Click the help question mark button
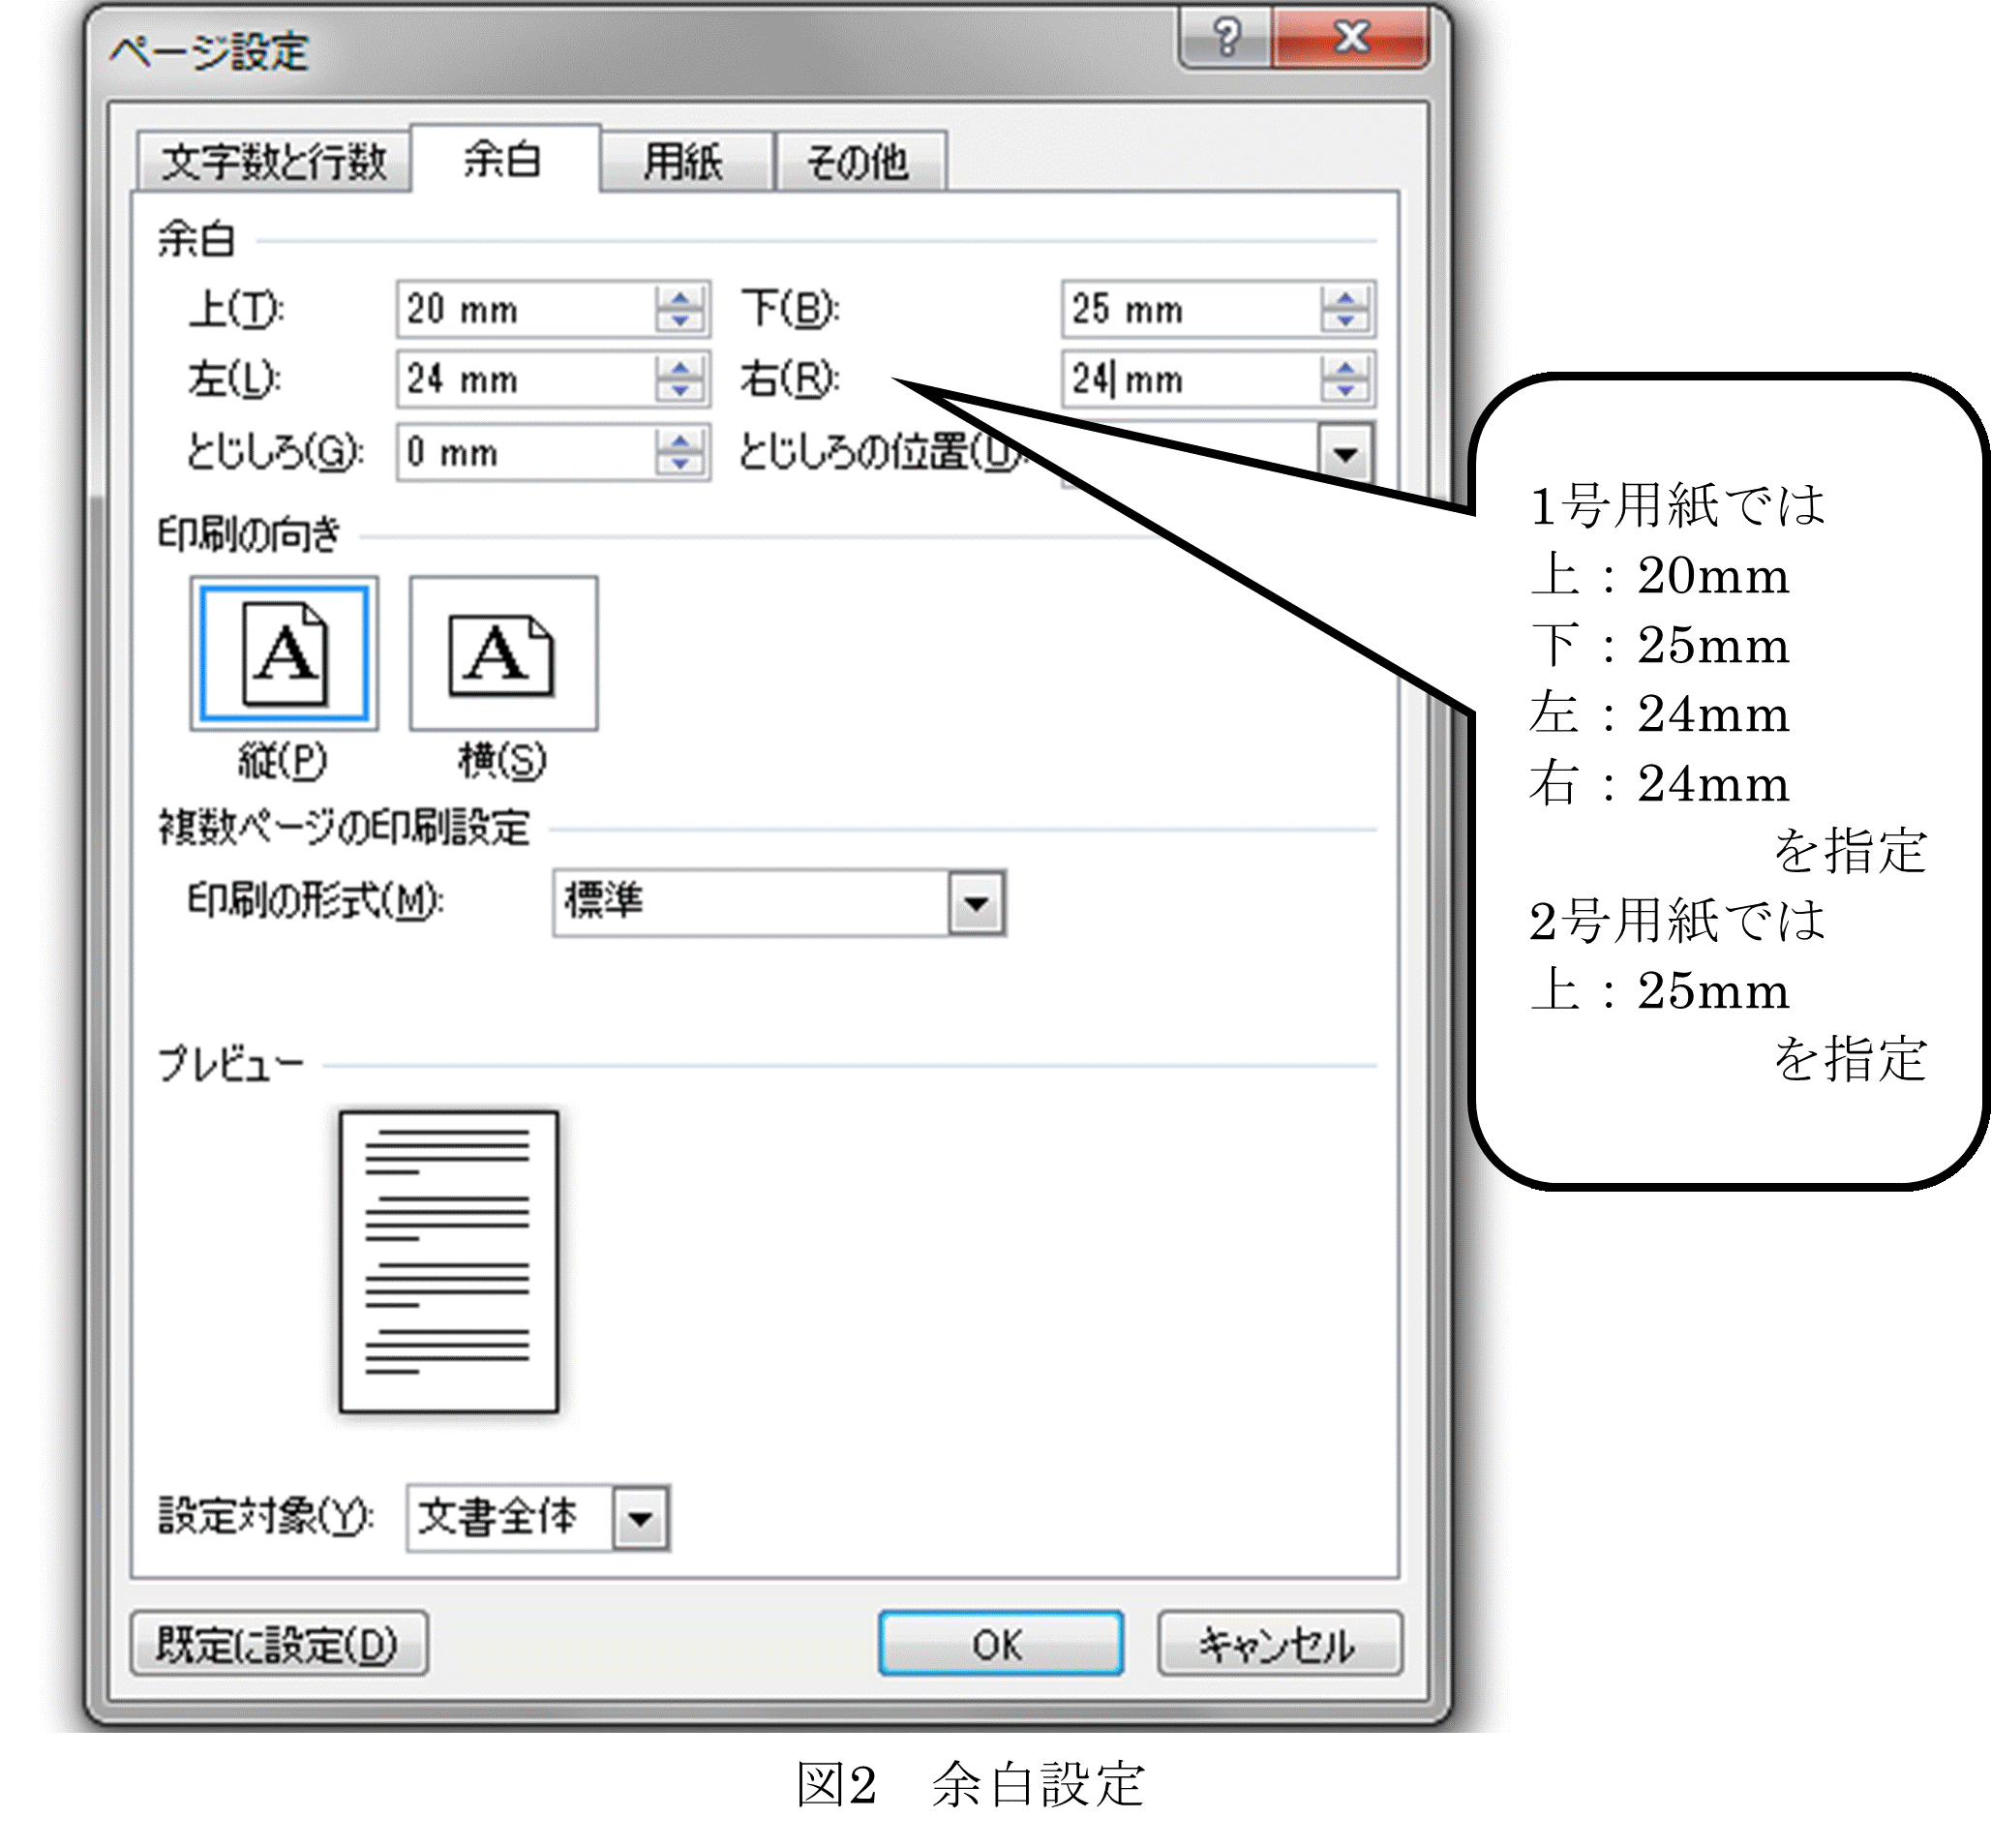 pos(1227,38)
